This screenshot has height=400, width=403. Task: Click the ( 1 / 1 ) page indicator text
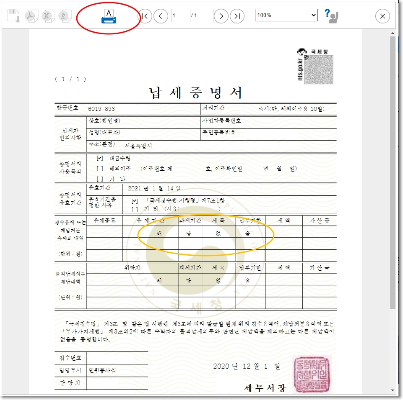coord(70,79)
